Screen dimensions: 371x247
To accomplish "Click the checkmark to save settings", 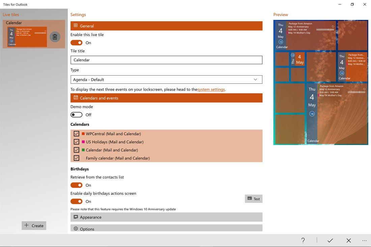I will (x=330, y=240).
